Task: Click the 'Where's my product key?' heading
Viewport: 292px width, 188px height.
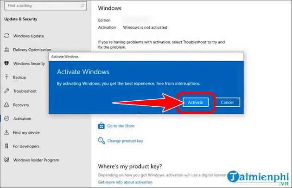Action: click(130, 166)
